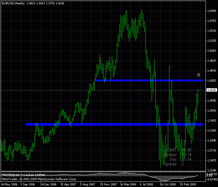
Task: Click the MACD scale value 0.04718
Action: (x=212, y=174)
